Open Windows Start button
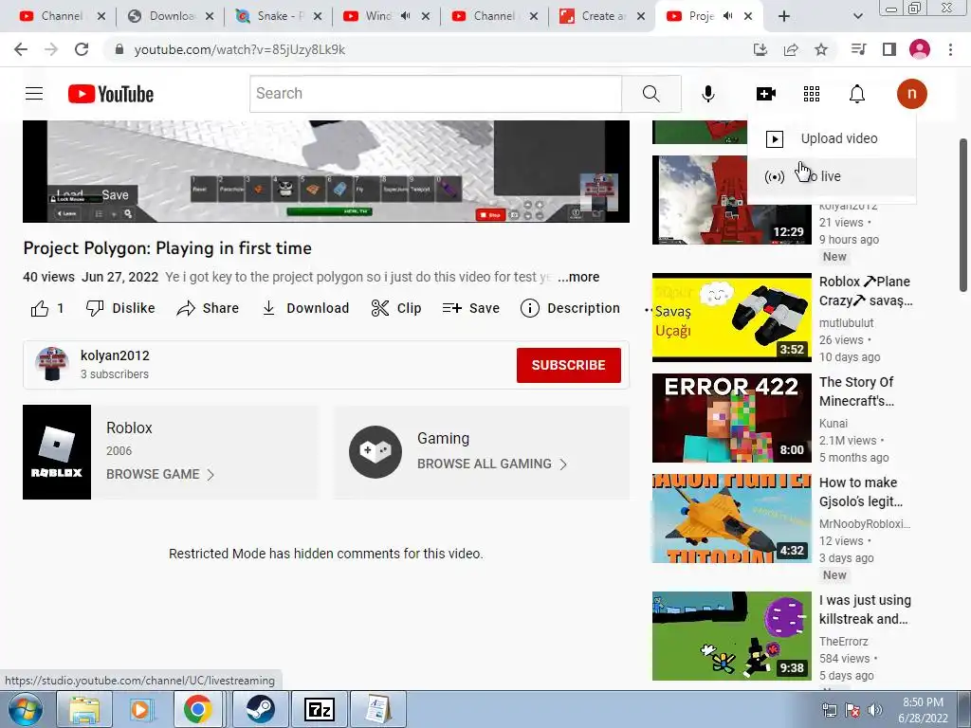Viewport: 971px width, 728px height. 26,709
